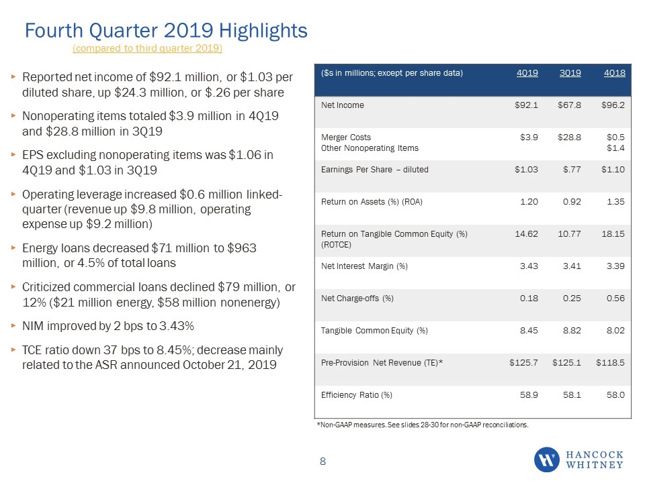Click the Net Income row label
645x483 pixels.
(x=342, y=105)
